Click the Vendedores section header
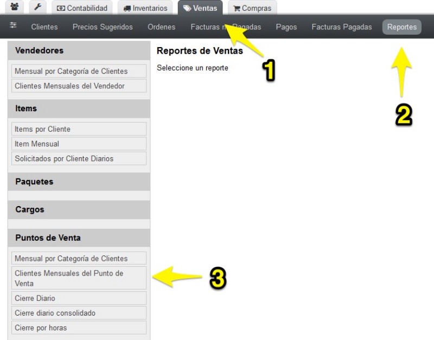This screenshot has height=340, width=434. 79,50
